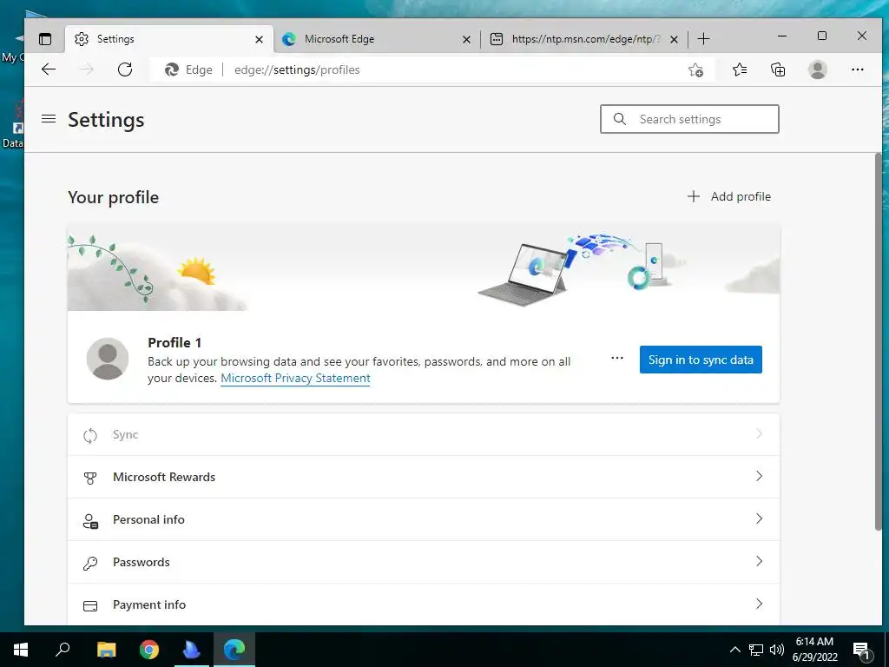Switch to the Microsoft Edge tab
The width and height of the screenshot is (889, 667).
[377, 39]
